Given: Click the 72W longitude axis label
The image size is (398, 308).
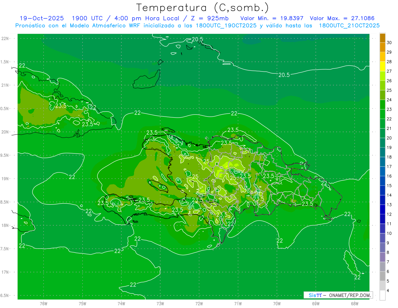Looking at the screenshot, I should tap(199, 303).
